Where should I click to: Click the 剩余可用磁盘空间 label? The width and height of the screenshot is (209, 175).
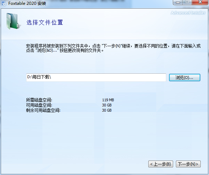click(x=43, y=110)
